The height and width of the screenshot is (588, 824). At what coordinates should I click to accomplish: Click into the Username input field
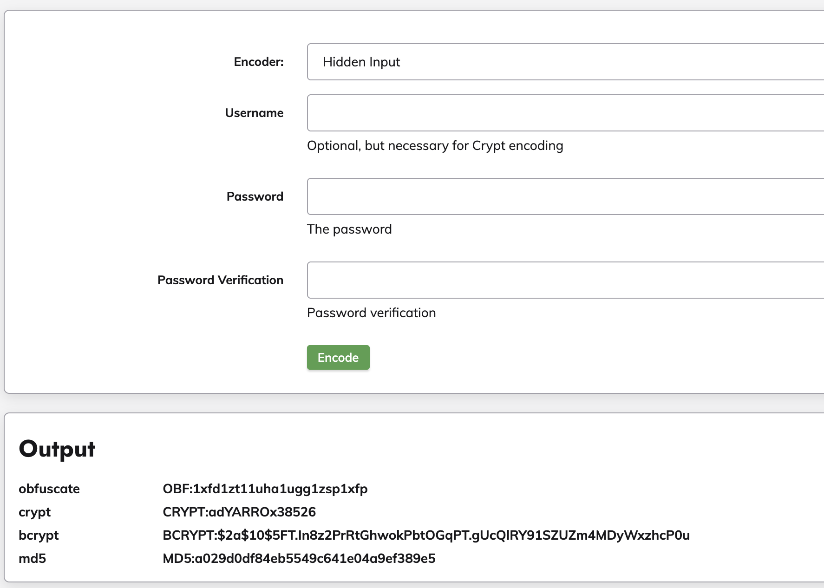tap(564, 113)
